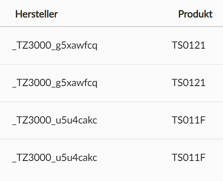Sort the table by Produkt header
Image resolution: width=223 pixels, height=181 pixels.
click(x=196, y=14)
